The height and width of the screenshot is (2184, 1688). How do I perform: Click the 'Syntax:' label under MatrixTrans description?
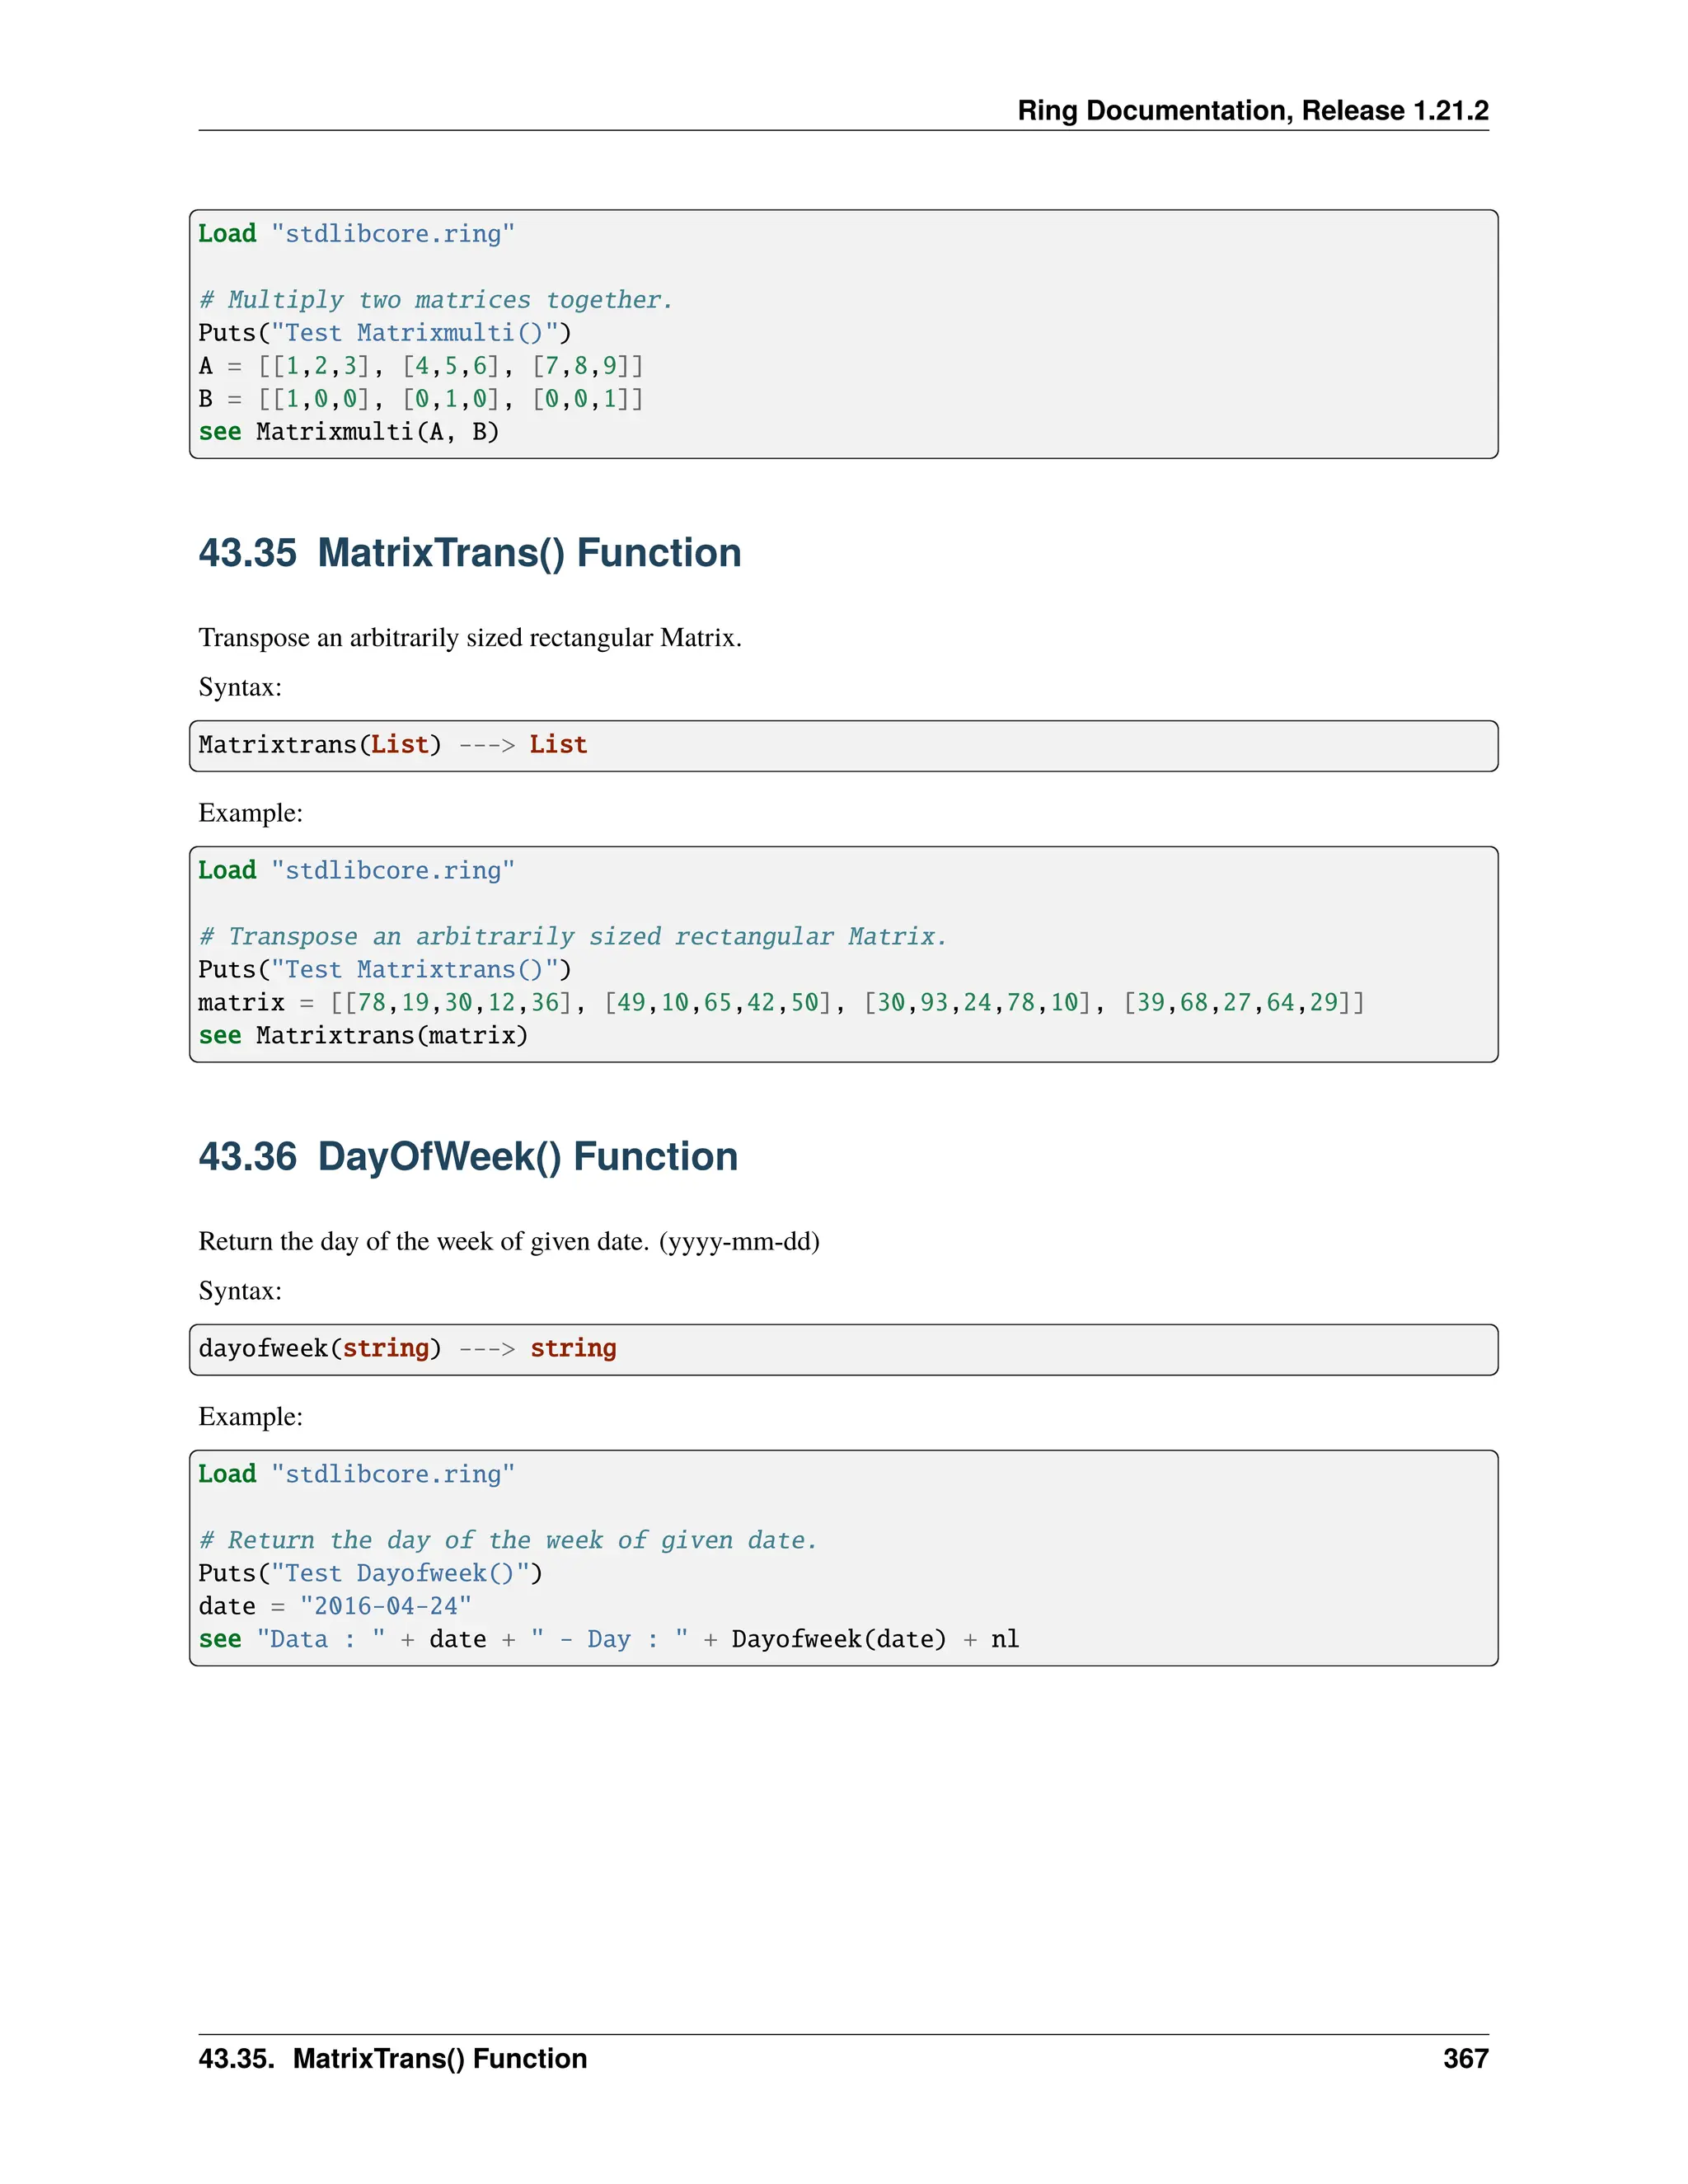[x=240, y=687]
